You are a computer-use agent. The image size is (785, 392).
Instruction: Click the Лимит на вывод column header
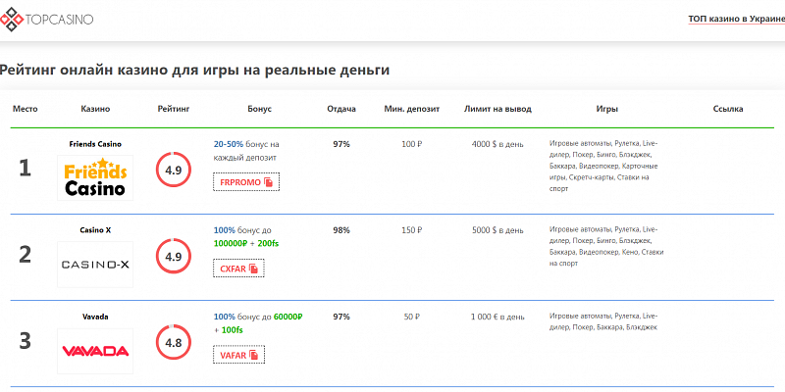point(497,109)
